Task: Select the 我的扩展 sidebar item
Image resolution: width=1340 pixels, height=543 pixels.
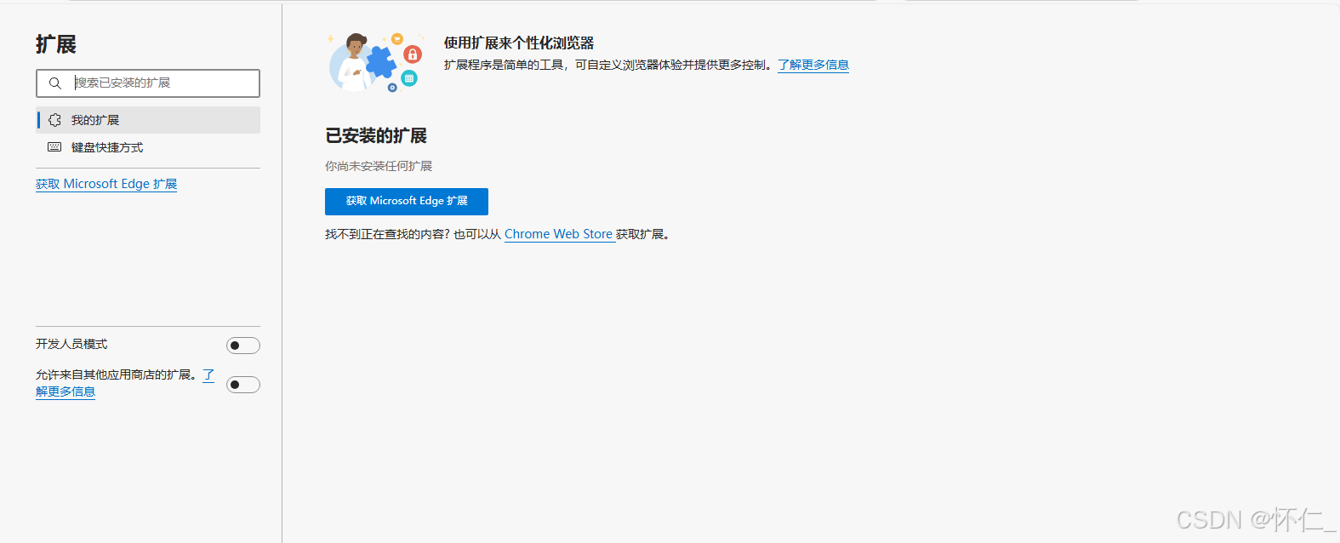Action: 148,120
